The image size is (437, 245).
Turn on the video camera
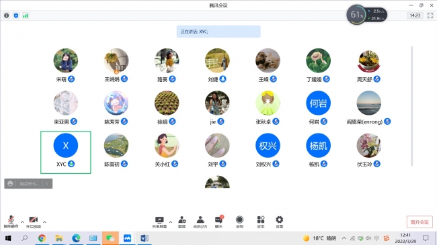(34, 222)
